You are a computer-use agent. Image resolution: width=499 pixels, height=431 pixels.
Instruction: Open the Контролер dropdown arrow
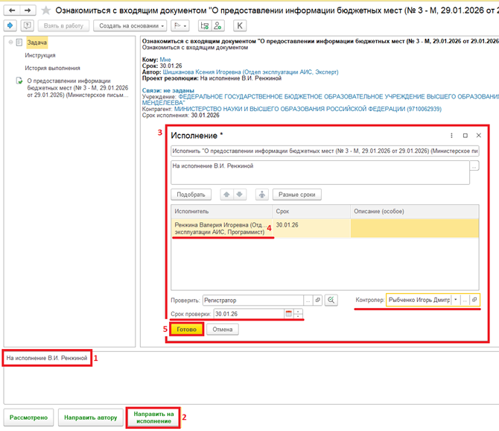pyautogui.click(x=456, y=300)
